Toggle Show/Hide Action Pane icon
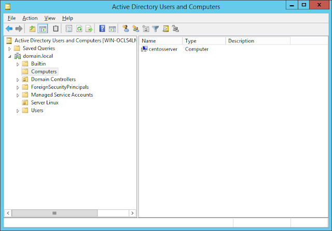This screenshot has height=231, width=332. pos(112,28)
